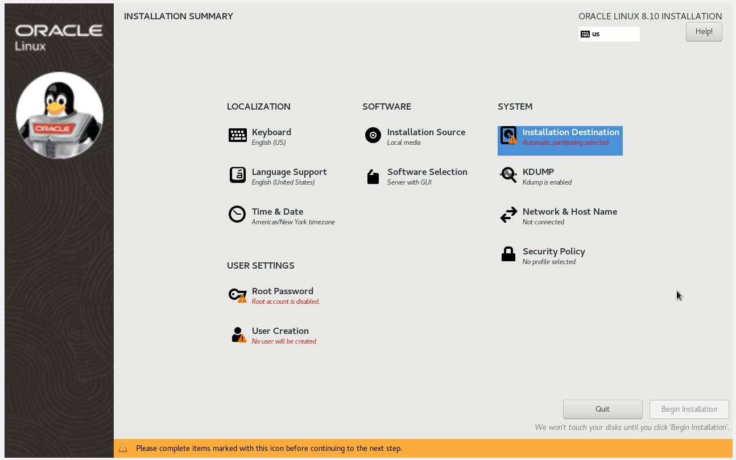
Task: Click the User Creation person icon
Action: pyautogui.click(x=238, y=334)
